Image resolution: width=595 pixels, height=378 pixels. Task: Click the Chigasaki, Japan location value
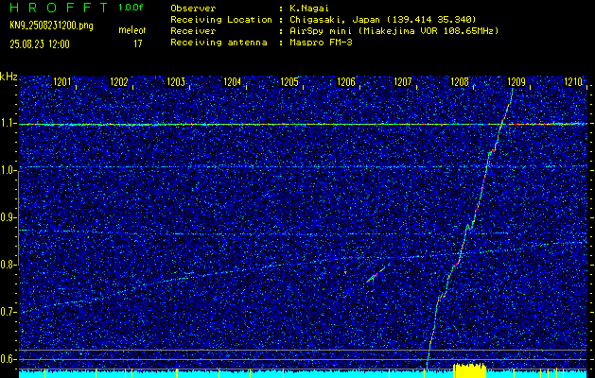[382, 20]
